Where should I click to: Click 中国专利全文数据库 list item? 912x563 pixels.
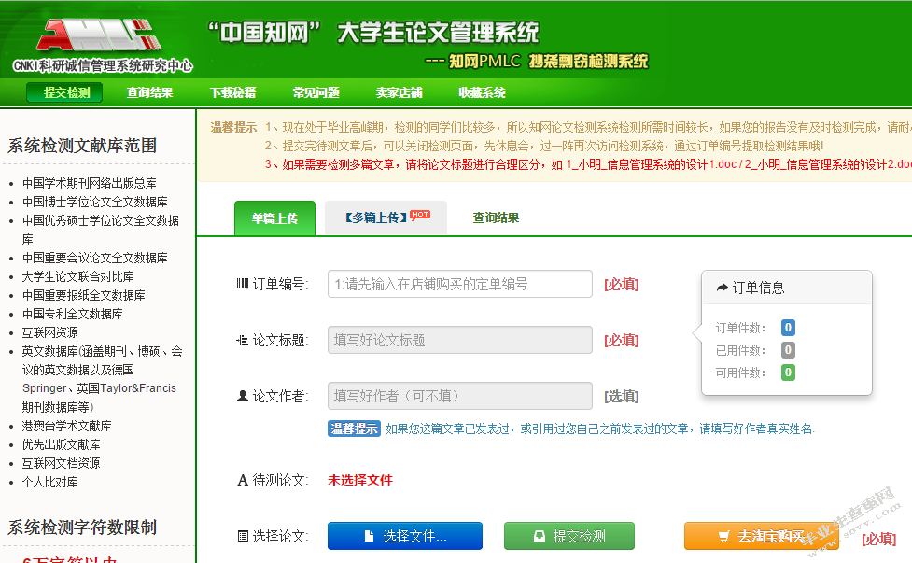73,314
